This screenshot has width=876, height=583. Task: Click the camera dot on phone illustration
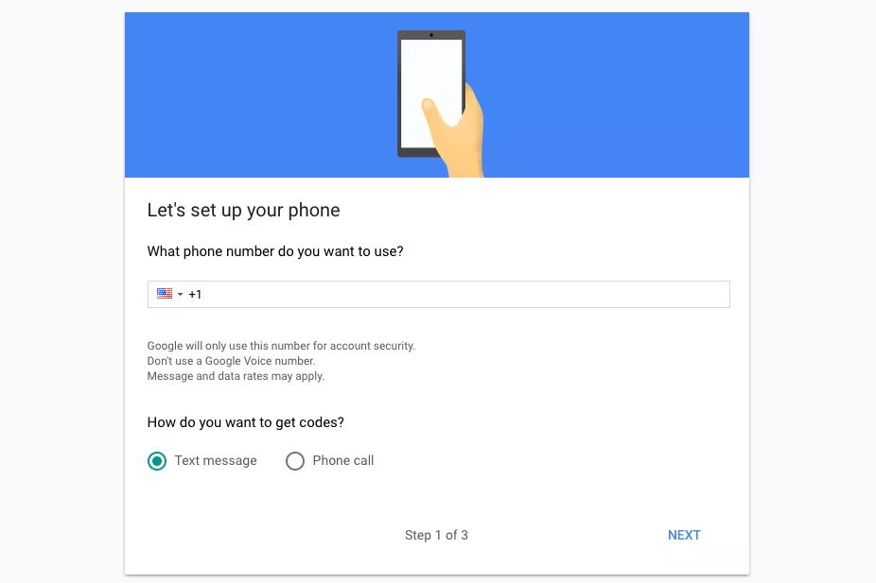[x=431, y=35]
